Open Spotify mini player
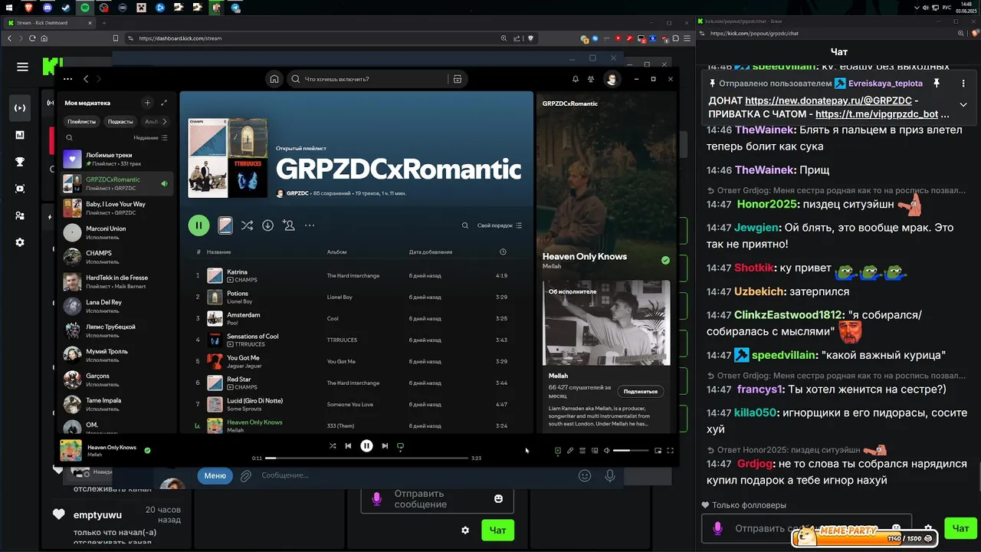 click(658, 451)
